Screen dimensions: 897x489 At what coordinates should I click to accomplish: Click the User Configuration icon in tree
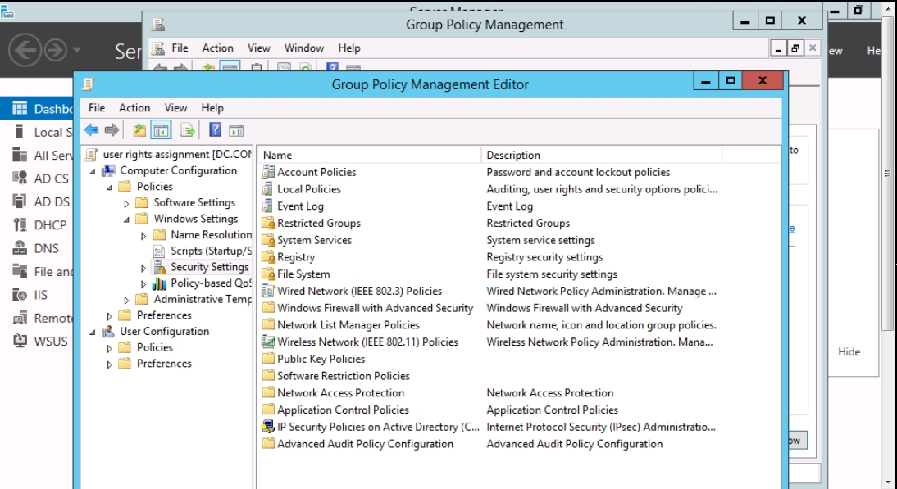108,332
